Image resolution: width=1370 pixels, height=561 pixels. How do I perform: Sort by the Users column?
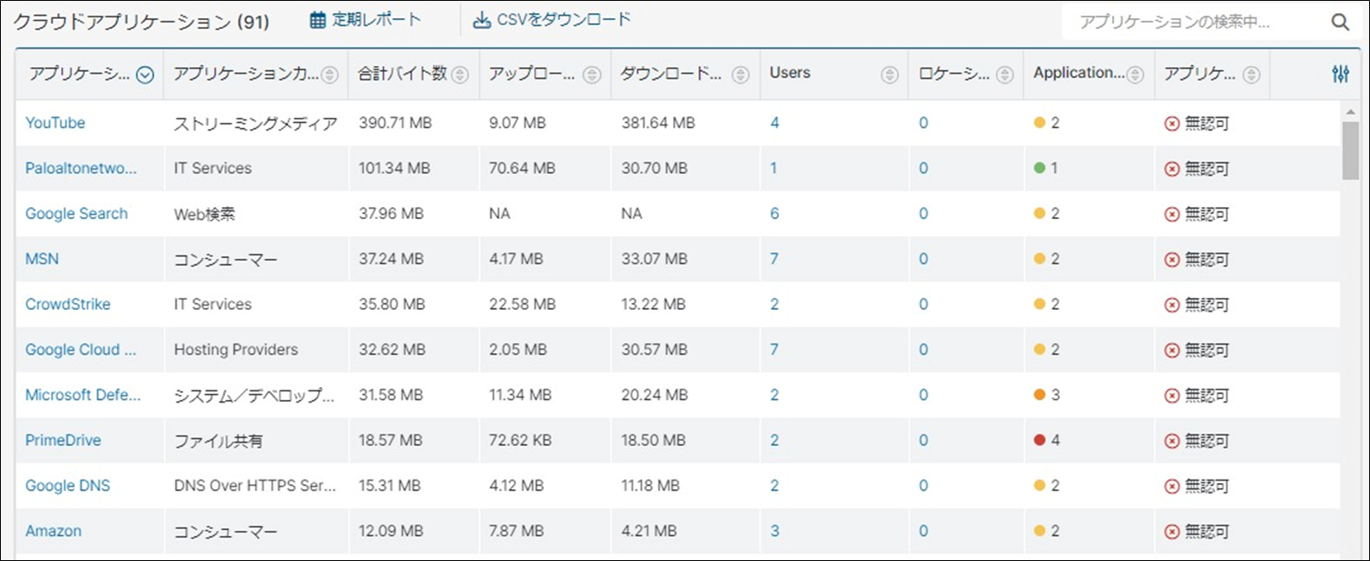click(889, 75)
